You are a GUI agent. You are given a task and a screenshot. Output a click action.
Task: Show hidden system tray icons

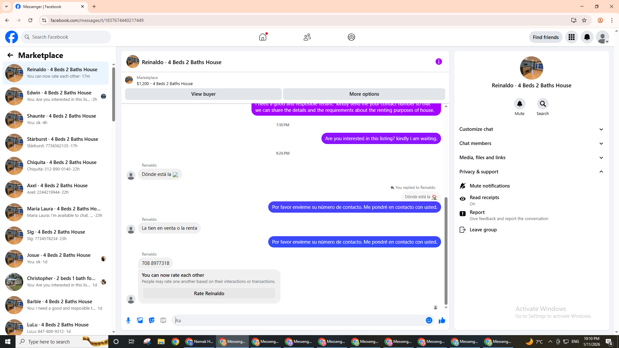click(x=550, y=342)
